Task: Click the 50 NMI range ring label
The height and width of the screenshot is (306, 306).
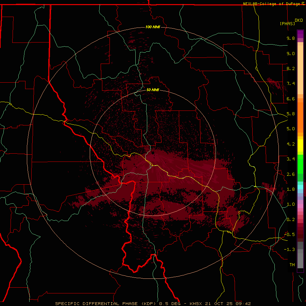Action: pyautogui.click(x=153, y=90)
